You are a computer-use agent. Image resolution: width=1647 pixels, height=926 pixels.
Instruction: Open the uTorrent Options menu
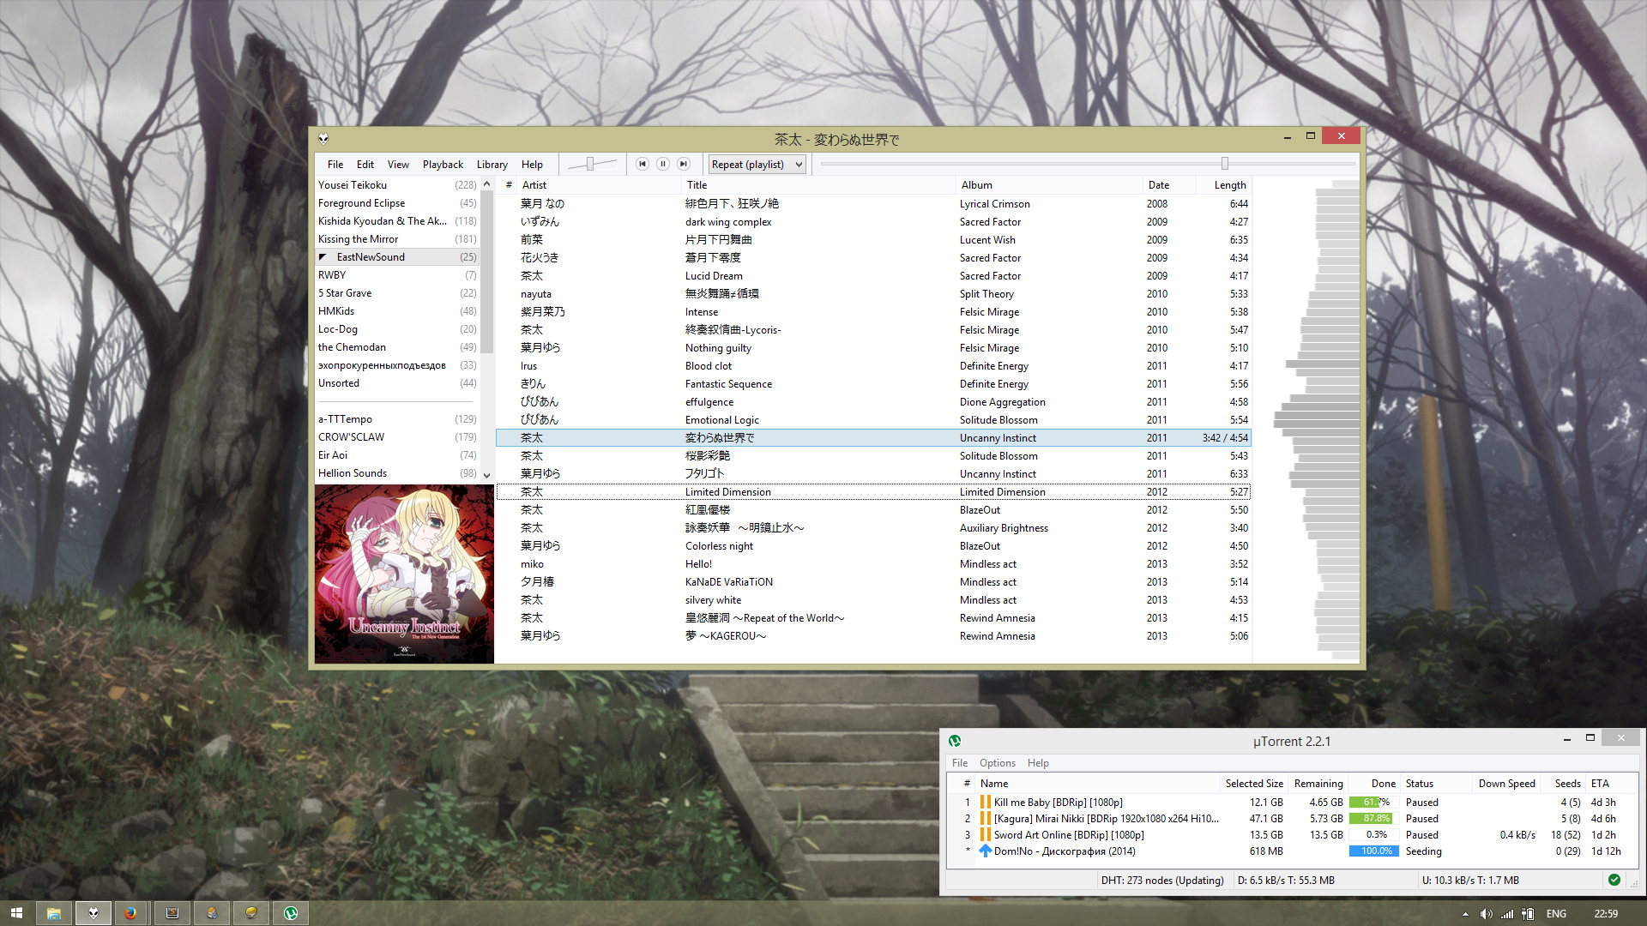997,763
